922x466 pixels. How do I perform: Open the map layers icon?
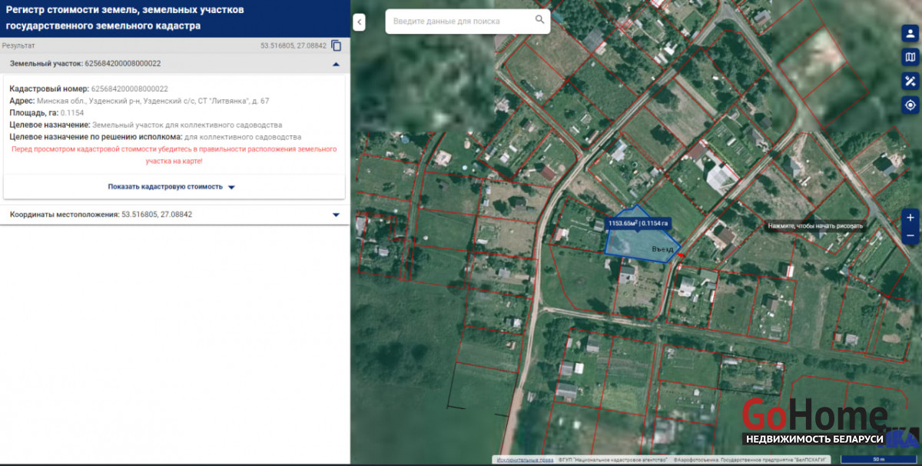(x=910, y=57)
